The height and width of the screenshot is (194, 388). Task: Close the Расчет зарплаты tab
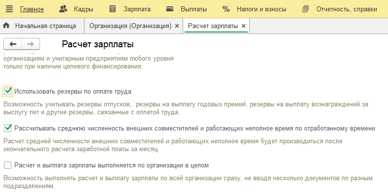(243, 26)
